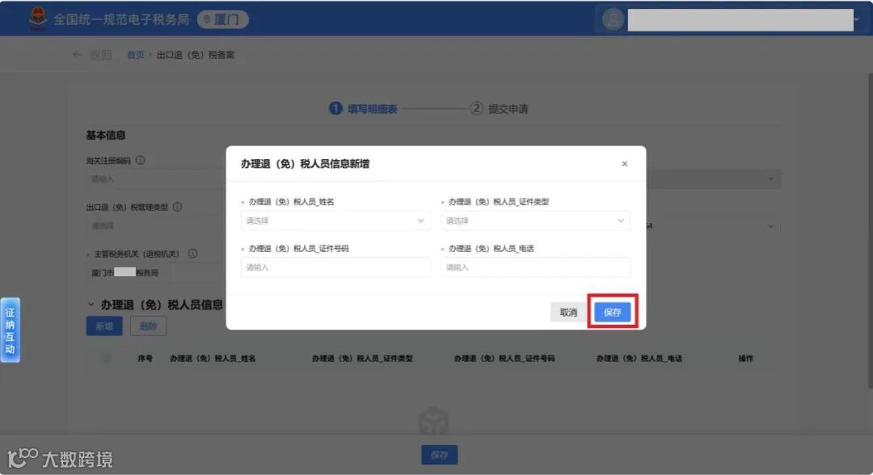Viewport: 873px width, 475px height.
Task: Open the 办理退(免)税人员_证件类型 dropdown
Action: (x=536, y=221)
